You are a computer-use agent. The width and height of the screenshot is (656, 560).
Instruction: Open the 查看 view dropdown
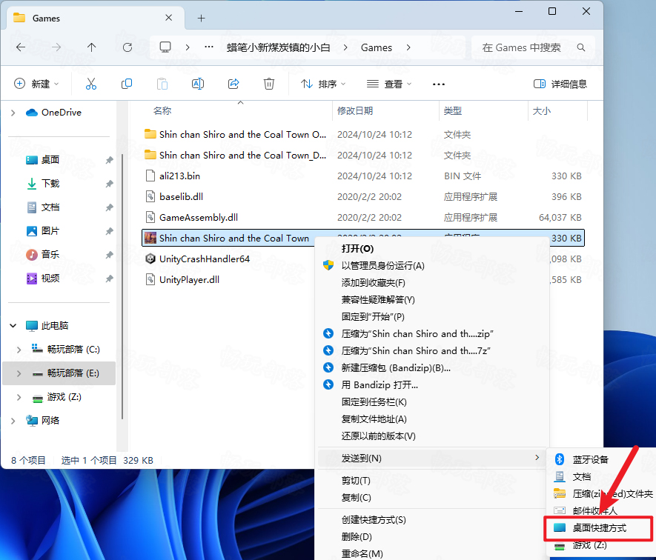tap(389, 84)
